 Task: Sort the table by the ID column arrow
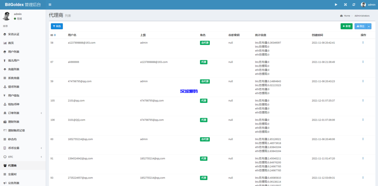(55, 35)
